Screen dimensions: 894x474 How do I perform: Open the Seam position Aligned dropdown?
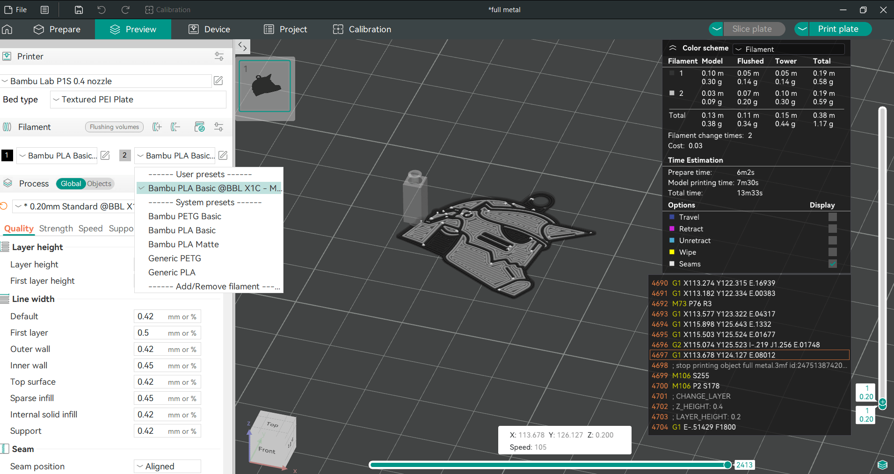(x=167, y=466)
